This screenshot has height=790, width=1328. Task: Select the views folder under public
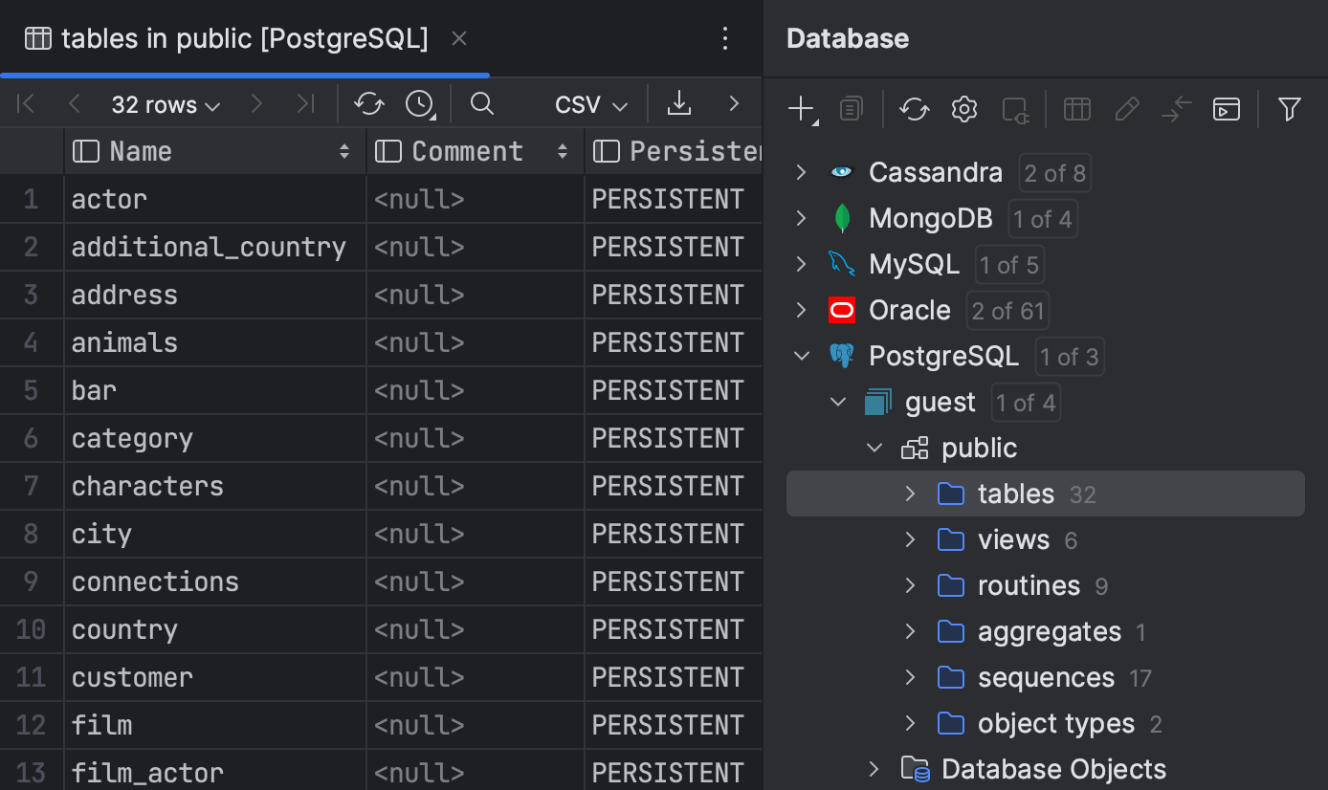(1013, 539)
